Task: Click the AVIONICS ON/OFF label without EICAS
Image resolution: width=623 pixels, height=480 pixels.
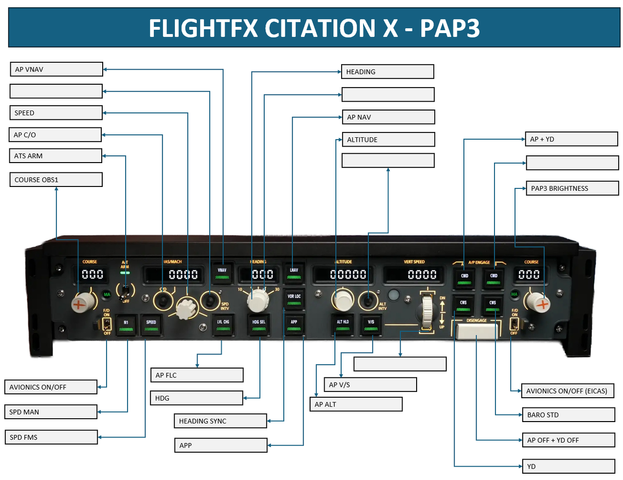Action: pyautogui.click(x=51, y=387)
